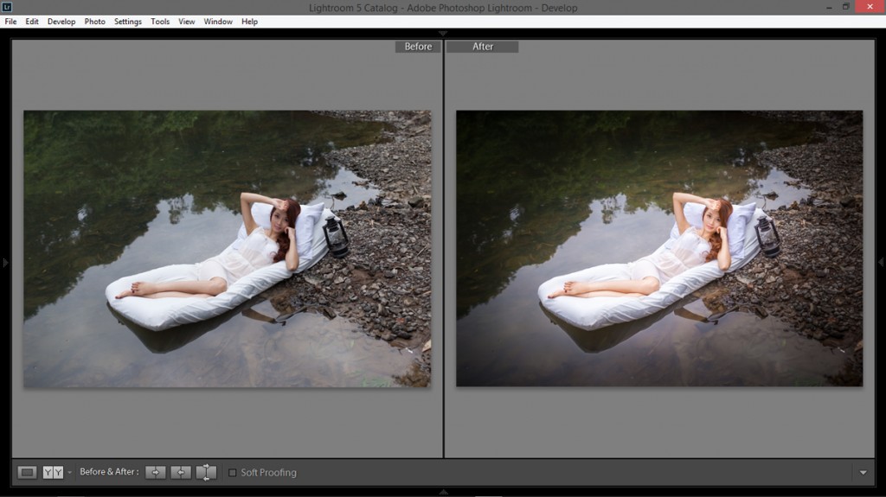Swap Before and After settings
Image resolution: width=886 pixels, height=497 pixels.
pos(206,472)
